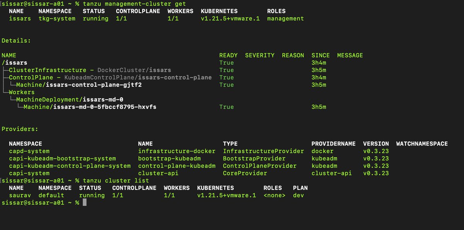Select 'MachineDeployment/issars-md-0' row

[x=70, y=99]
